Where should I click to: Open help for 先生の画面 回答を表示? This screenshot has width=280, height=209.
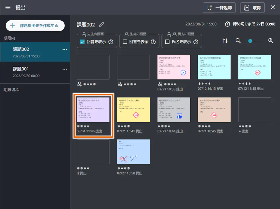pos(111,42)
